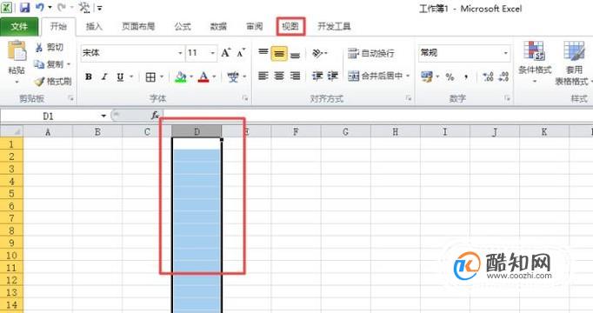Switch to the 视图 (View) tab

coord(290,26)
